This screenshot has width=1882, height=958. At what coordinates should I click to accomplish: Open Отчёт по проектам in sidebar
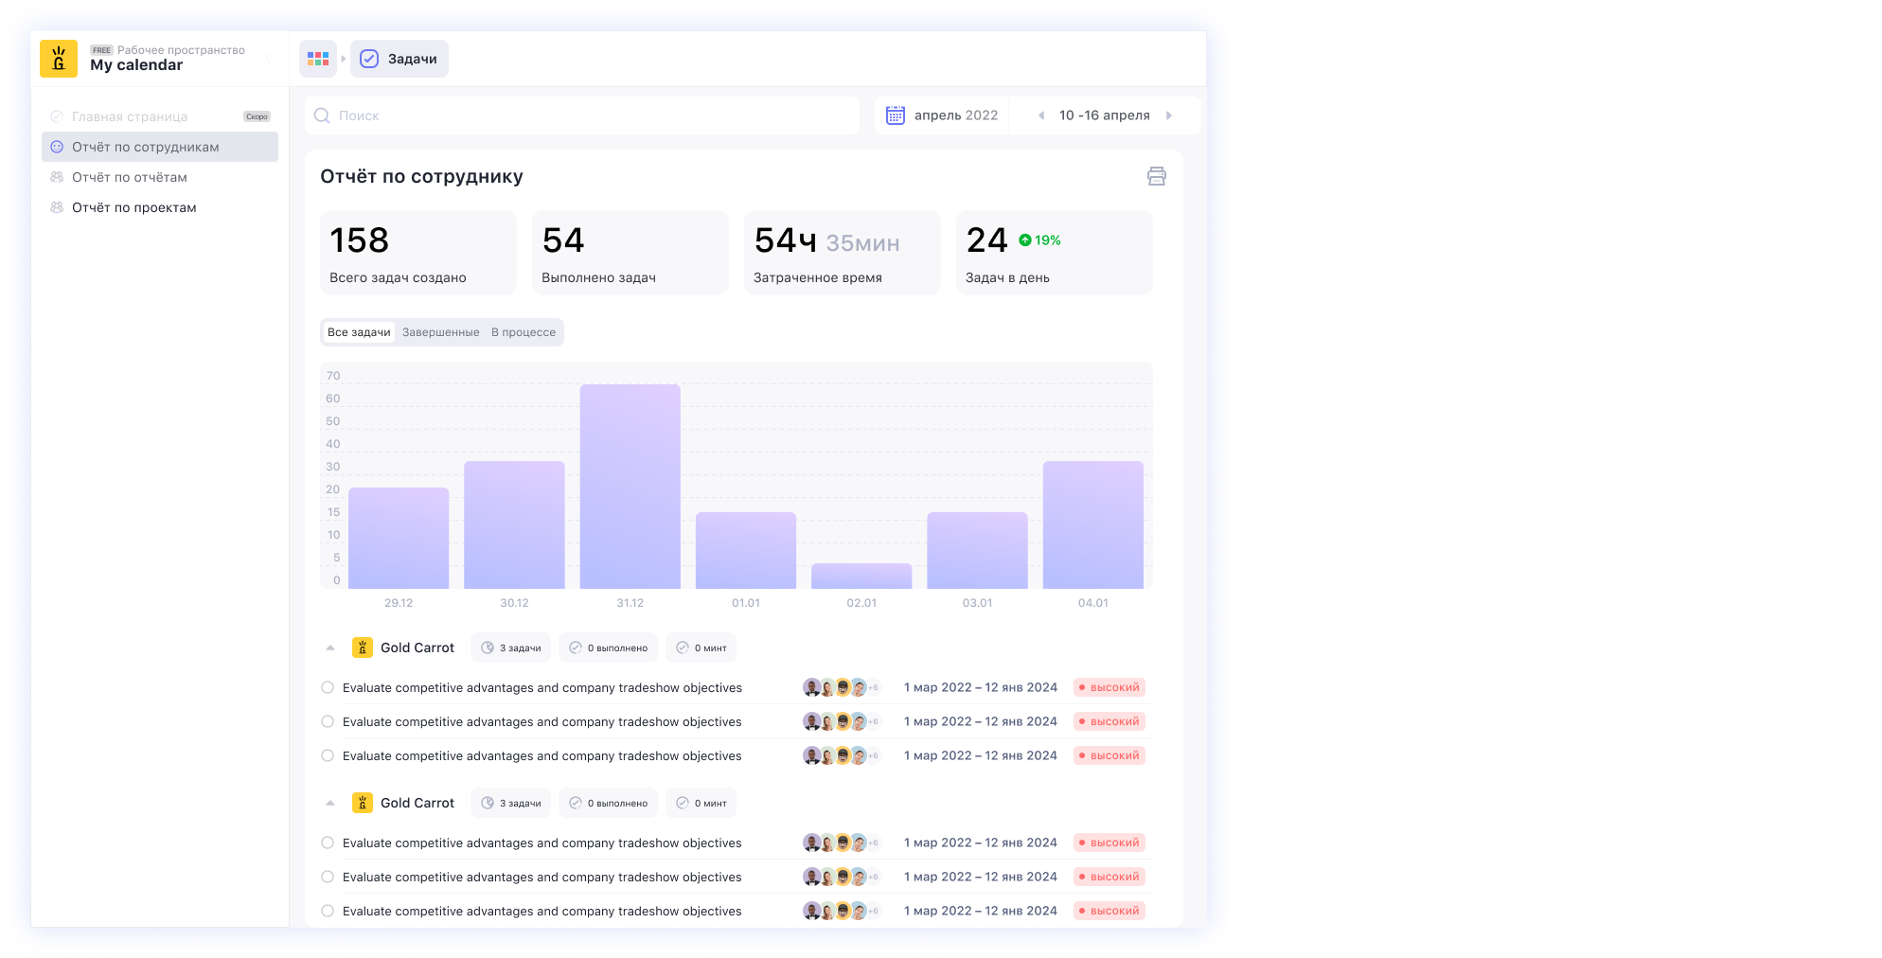[x=133, y=207]
